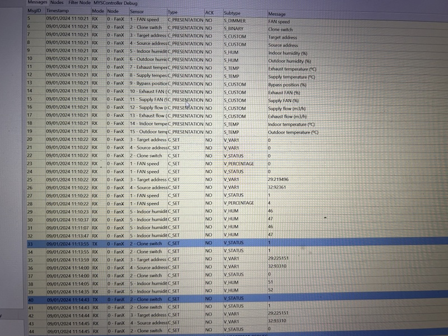This screenshot has height=336, width=448.
Task: Click timestamp 09/01/2024 11:11:07 in row 31
Action: [x=68, y=228]
